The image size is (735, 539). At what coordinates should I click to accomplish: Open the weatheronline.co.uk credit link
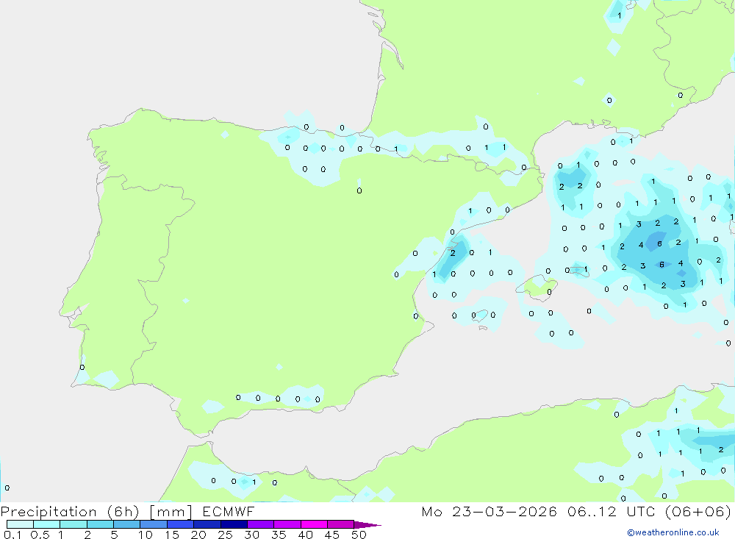[x=673, y=532]
